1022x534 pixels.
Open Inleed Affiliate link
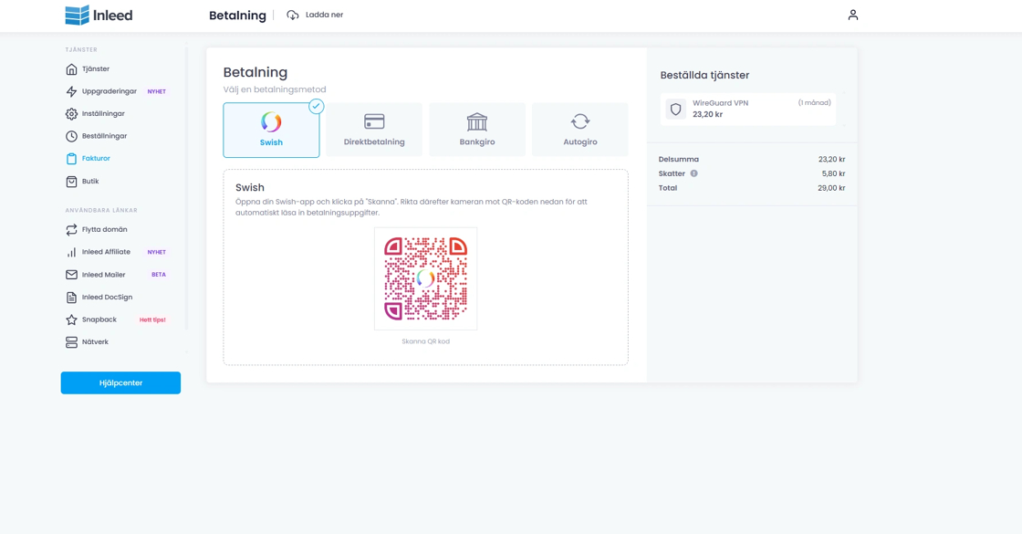coord(106,252)
